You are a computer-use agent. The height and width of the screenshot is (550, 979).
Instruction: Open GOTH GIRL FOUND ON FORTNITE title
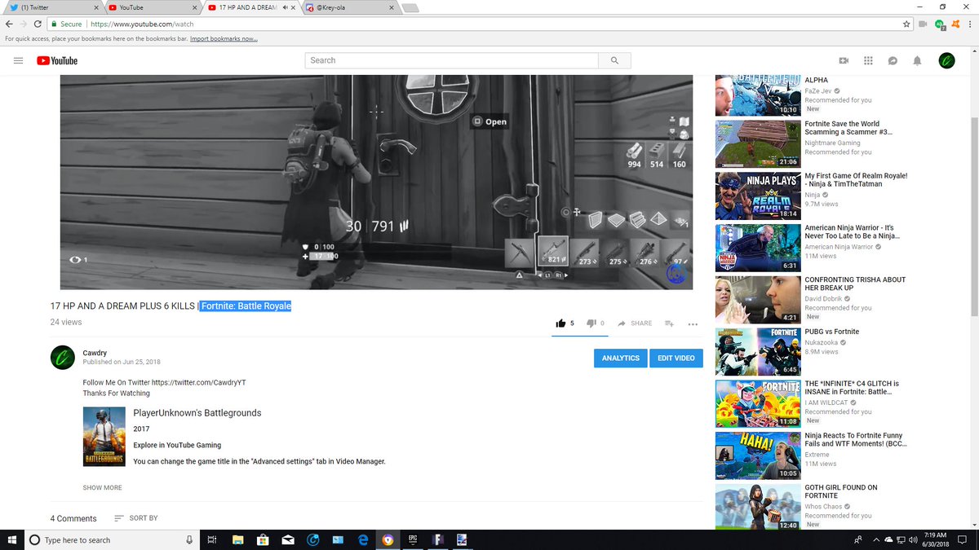841,491
